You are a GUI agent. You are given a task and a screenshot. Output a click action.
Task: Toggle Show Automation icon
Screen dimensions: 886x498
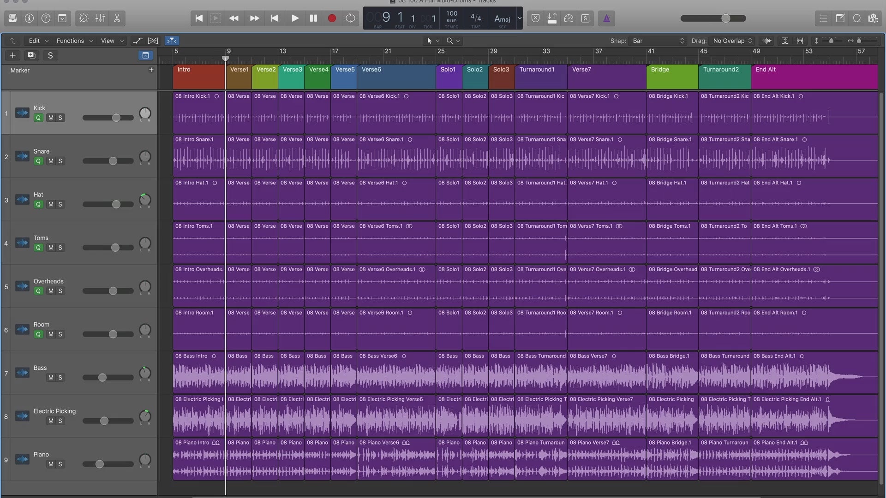(x=138, y=41)
